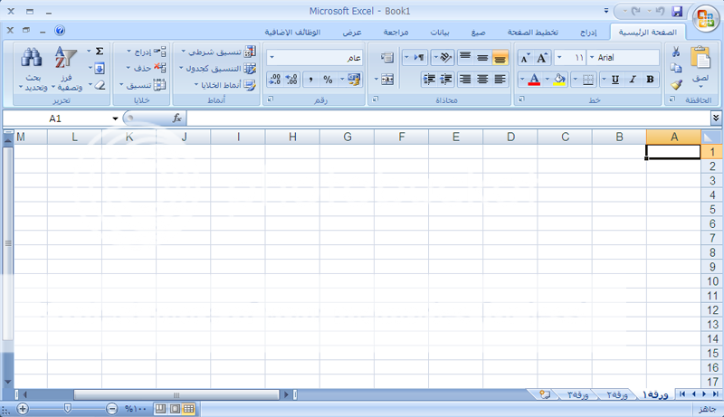Click the Orientation text rotation icon
Image resolution: width=724 pixels, height=417 pixels.
[445, 57]
